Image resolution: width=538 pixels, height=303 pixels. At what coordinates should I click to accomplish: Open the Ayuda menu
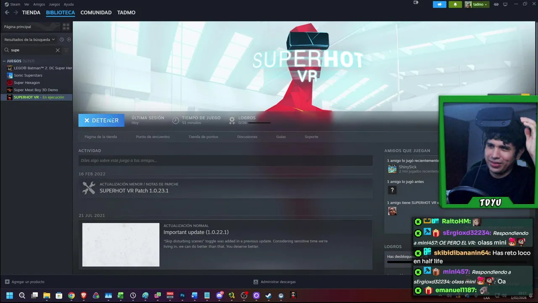pyautogui.click(x=69, y=4)
